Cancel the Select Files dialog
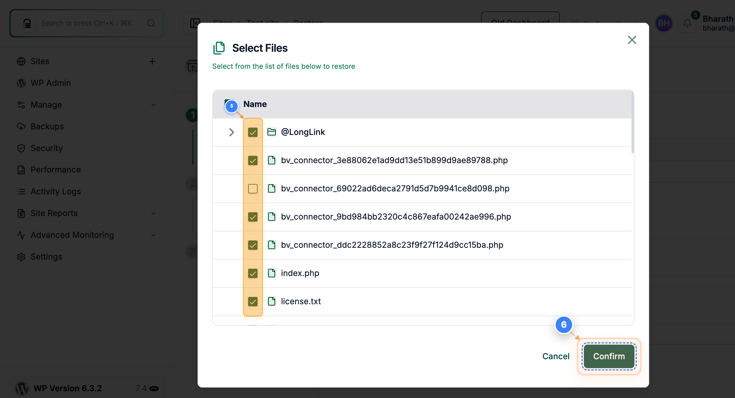The width and height of the screenshot is (735, 398). (x=556, y=356)
